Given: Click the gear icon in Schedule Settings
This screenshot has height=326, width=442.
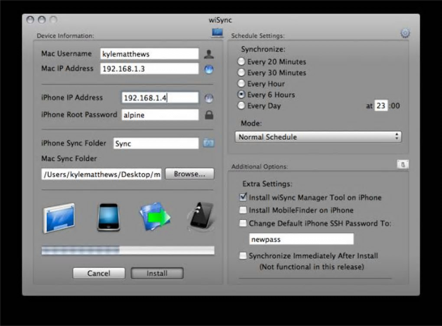Looking at the screenshot, I should (405, 33).
